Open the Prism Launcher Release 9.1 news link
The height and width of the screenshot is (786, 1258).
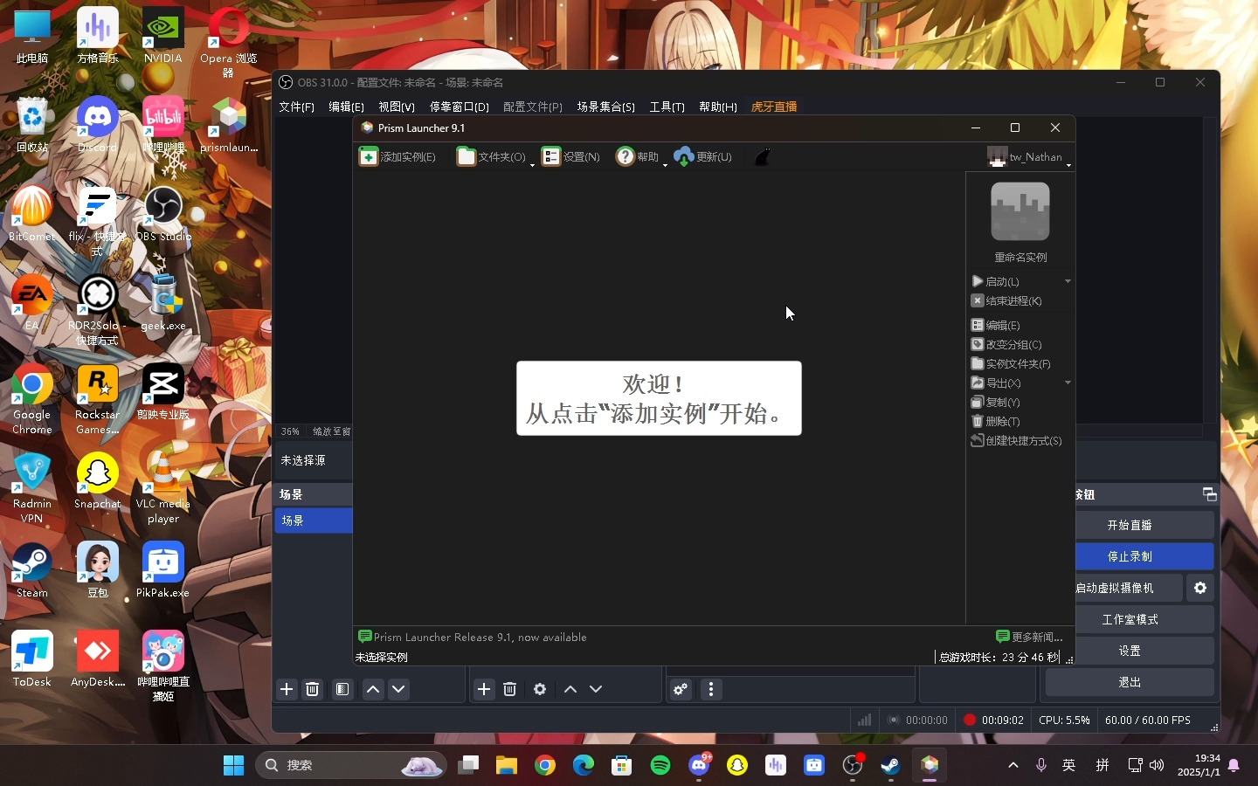pos(479,637)
